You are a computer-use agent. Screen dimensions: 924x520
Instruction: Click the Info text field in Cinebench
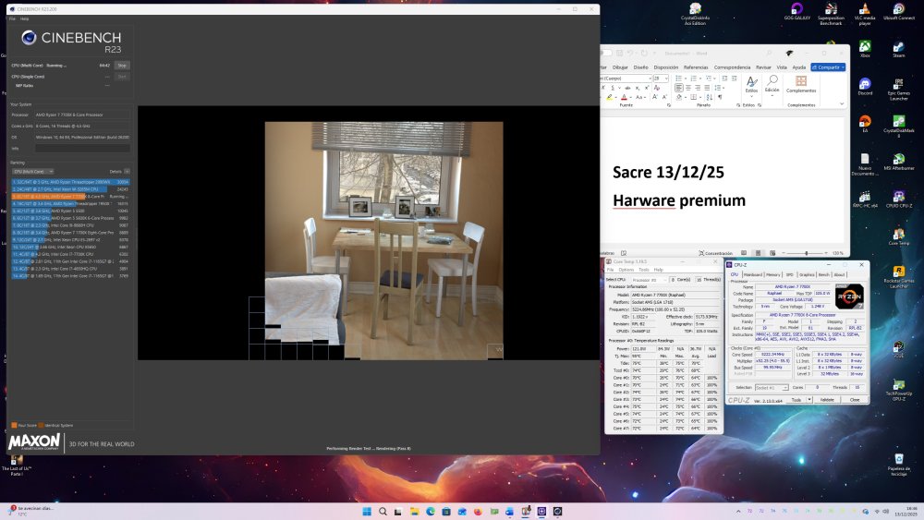(x=82, y=149)
